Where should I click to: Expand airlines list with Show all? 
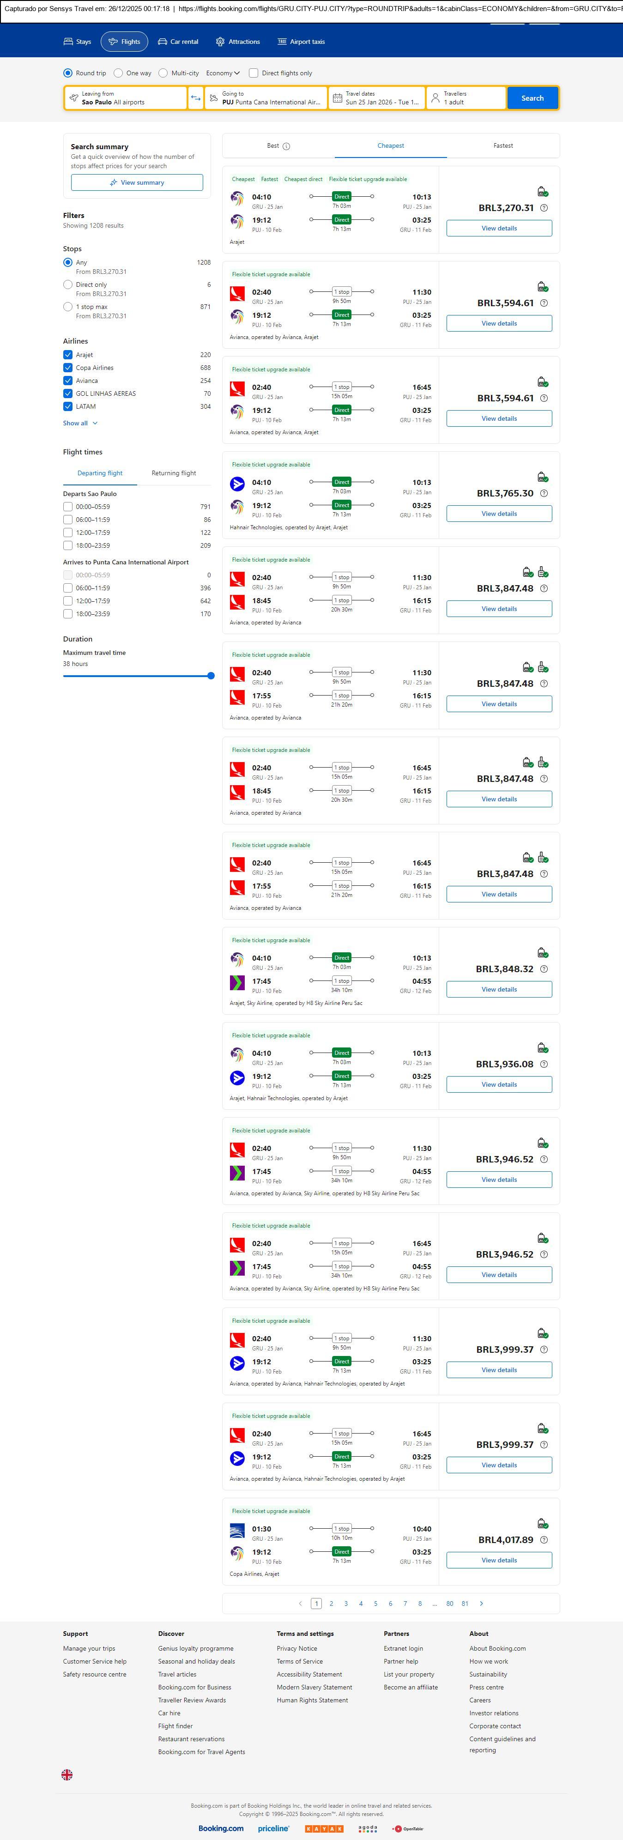click(80, 423)
